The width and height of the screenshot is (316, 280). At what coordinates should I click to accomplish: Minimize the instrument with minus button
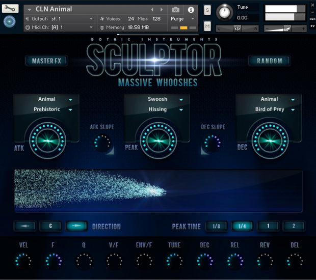(312, 12)
